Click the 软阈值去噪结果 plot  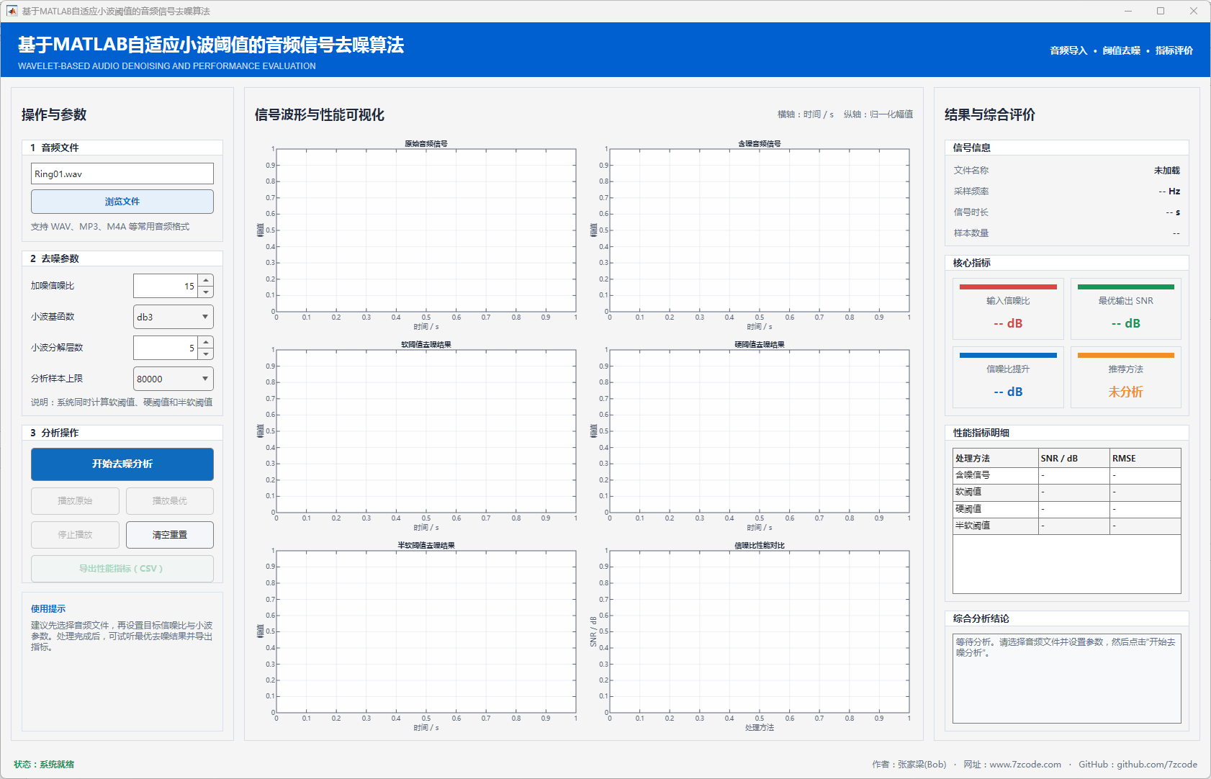pos(426,431)
